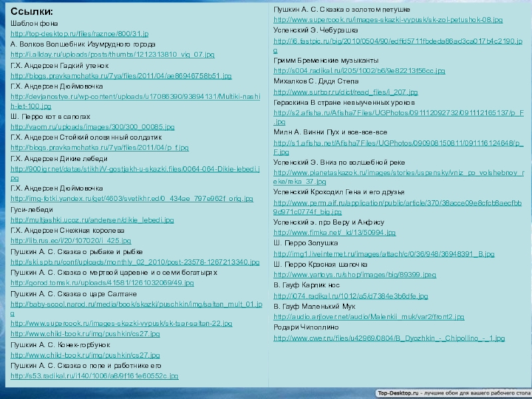Follow the ski.spb.ru post-23578 link

[x=135, y=262]
